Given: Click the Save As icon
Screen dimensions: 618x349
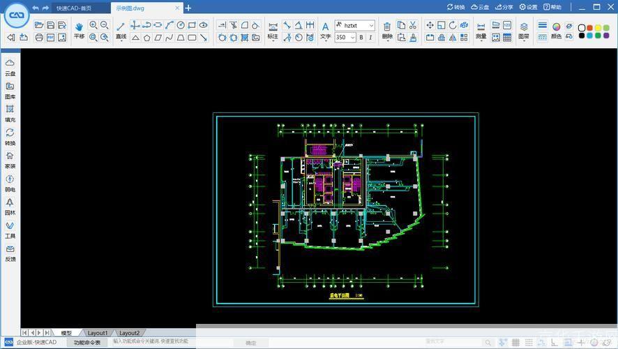Looking at the screenshot, I should pos(62,25).
